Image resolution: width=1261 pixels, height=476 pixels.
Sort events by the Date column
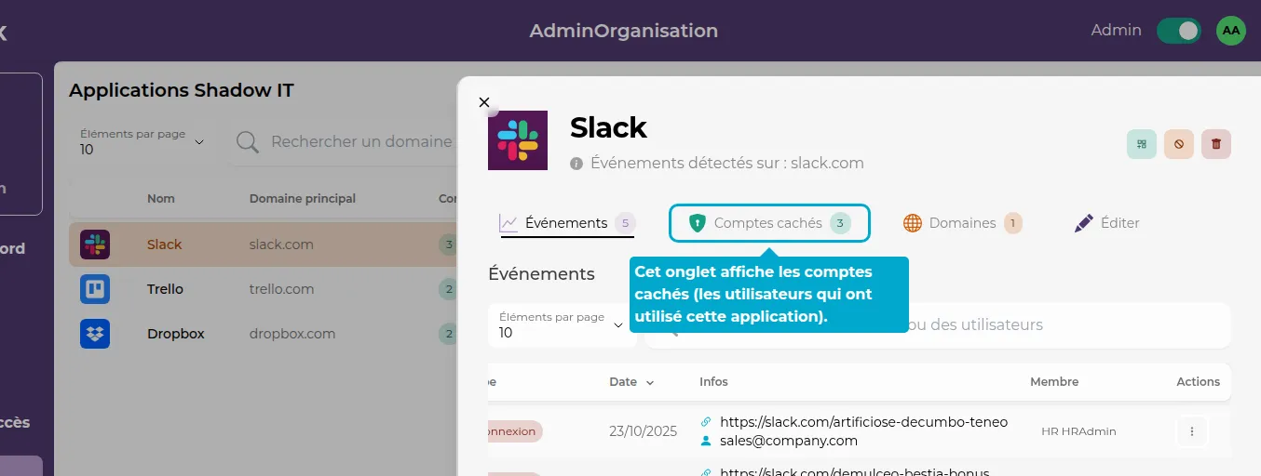(630, 382)
